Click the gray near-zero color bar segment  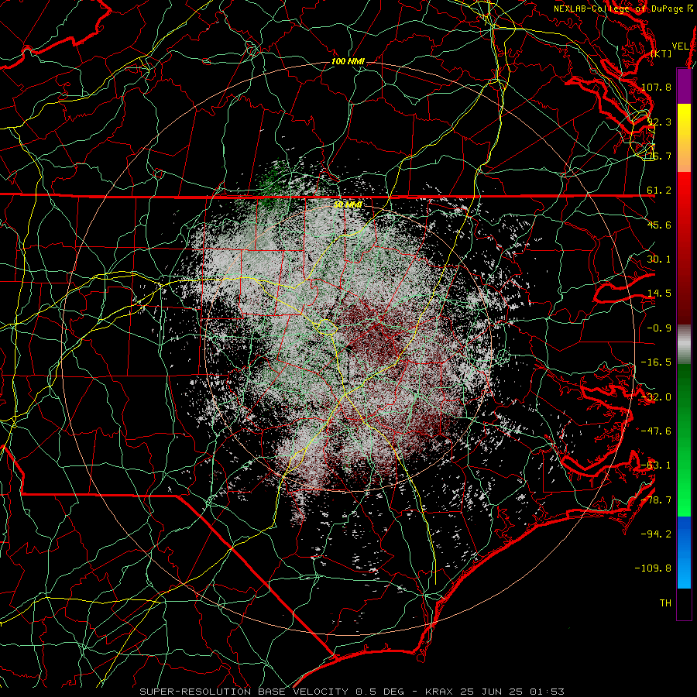pyautogui.click(x=684, y=345)
